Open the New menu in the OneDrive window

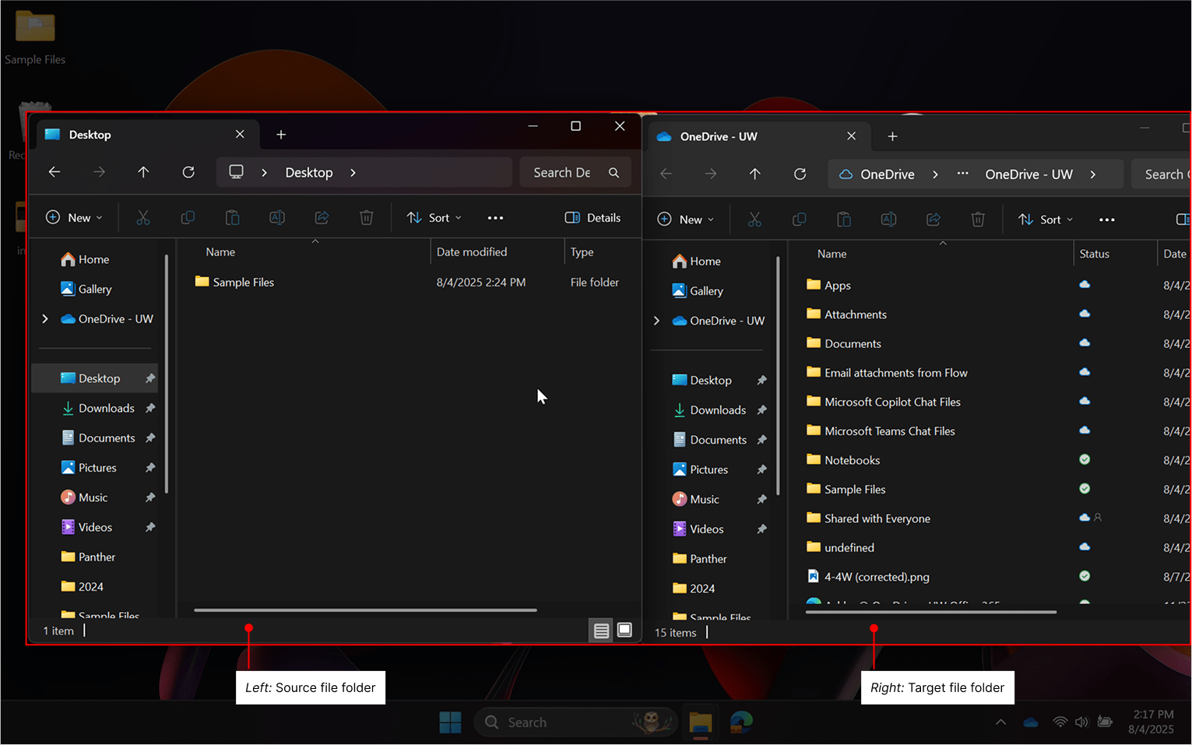(x=685, y=219)
